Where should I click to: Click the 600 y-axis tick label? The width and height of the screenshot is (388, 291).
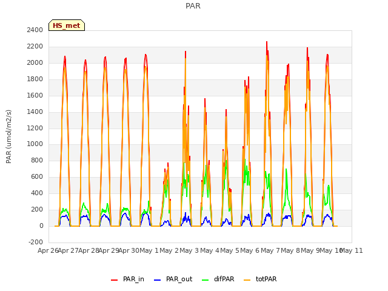37,176
